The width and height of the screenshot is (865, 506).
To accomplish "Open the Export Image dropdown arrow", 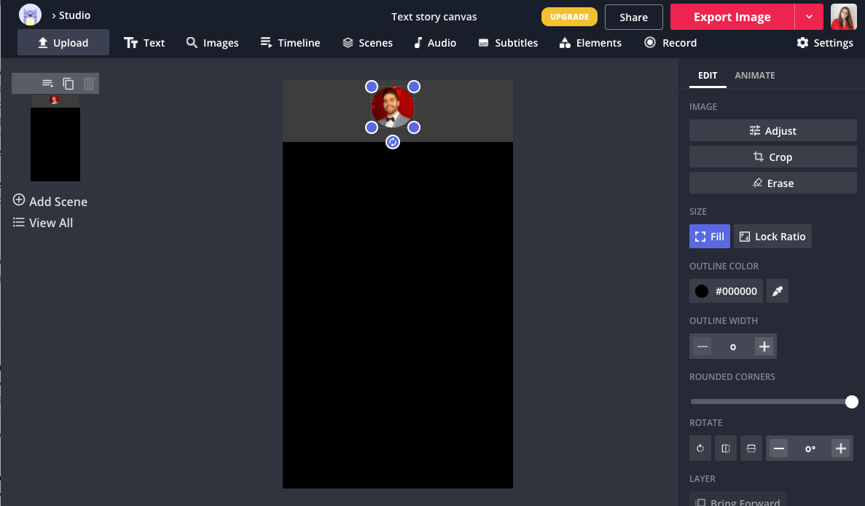I will (809, 17).
